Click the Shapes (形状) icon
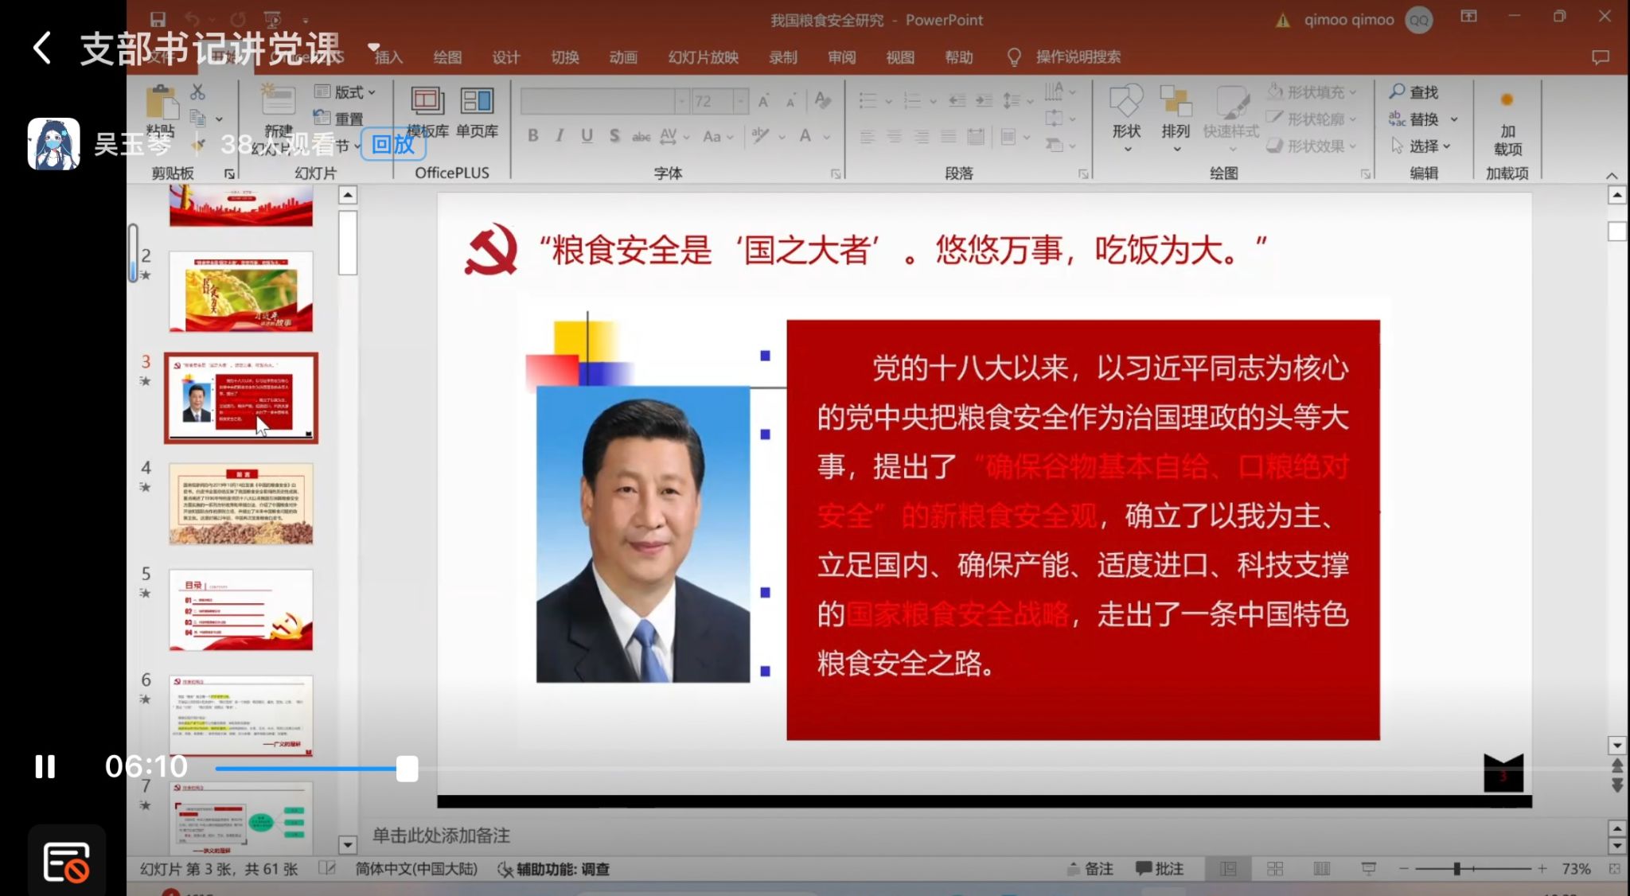 1126,102
